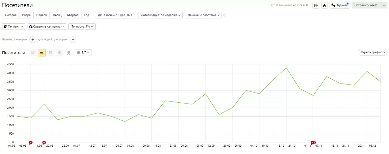Image resolution: width=389 pixels, height=154 pixels.
Task: Open the 'Точность: 1%' dropdown
Action: (82, 26)
